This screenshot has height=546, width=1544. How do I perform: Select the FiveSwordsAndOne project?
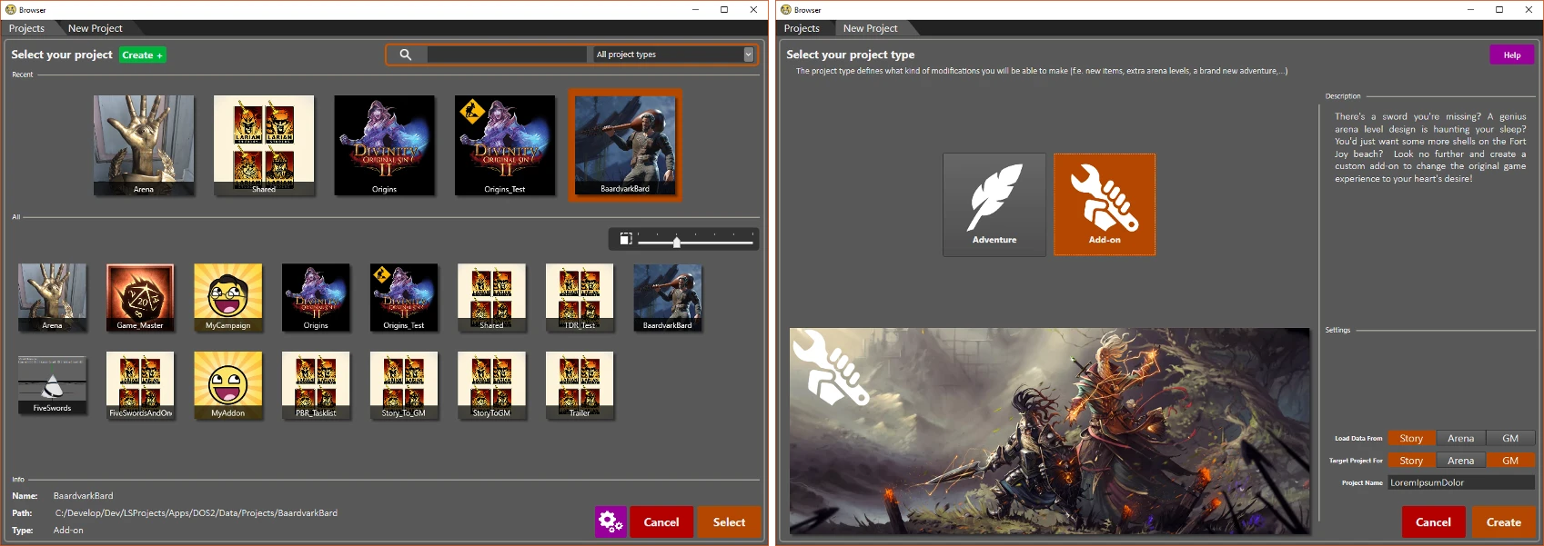point(140,385)
